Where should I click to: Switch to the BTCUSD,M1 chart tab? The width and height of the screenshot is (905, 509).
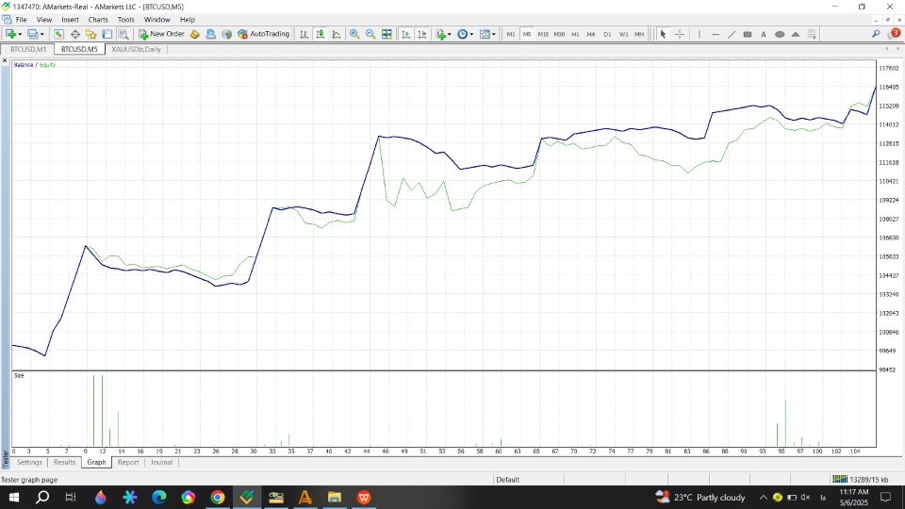click(x=28, y=50)
